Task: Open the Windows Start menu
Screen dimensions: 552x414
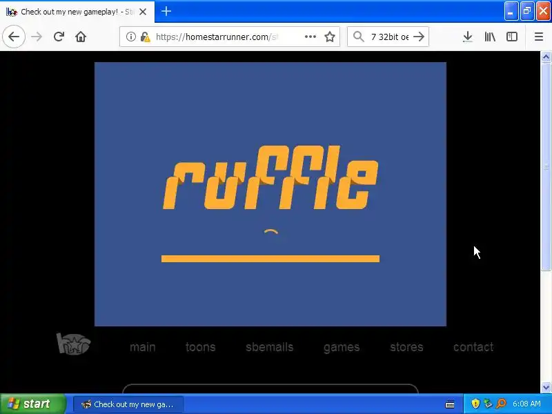Action: tap(32, 404)
